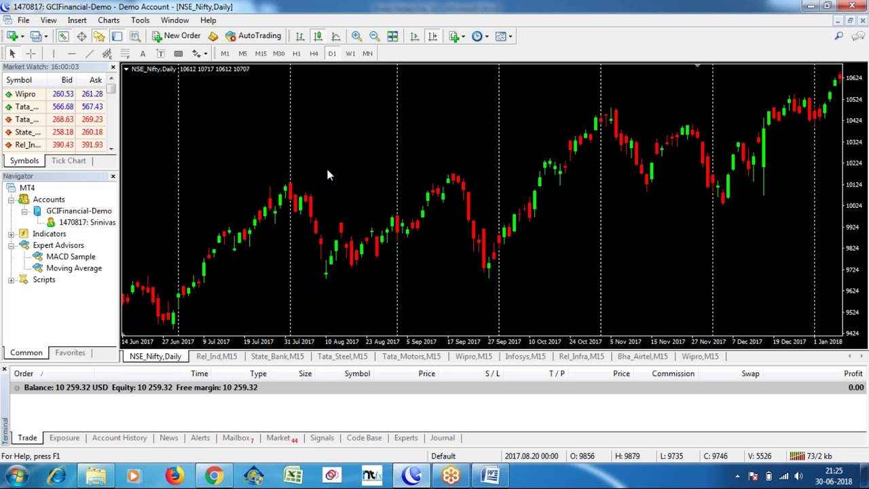Image resolution: width=869 pixels, height=489 pixels.
Task: Enable Chart Shift icon
Action: [432, 36]
